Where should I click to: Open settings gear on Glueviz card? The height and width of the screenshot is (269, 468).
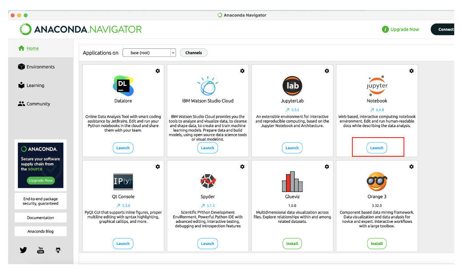coord(327,167)
